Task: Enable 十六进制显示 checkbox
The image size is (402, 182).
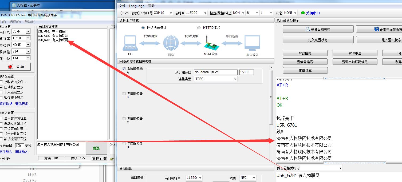Action: pyautogui.click(x=1, y=92)
